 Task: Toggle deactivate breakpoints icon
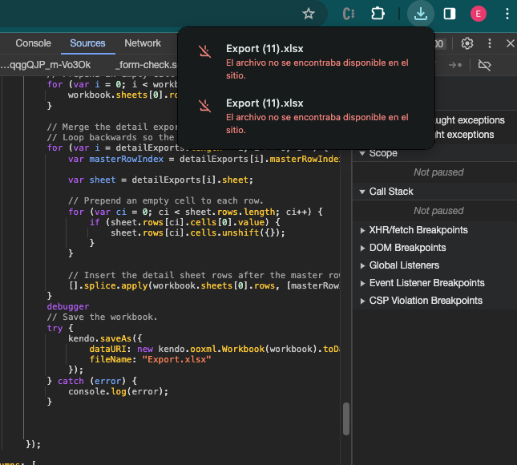pos(484,65)
